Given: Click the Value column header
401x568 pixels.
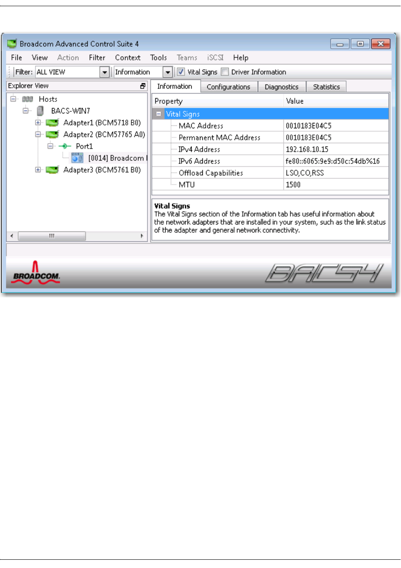Looking at the screenshot, I should tap(336, 101).
